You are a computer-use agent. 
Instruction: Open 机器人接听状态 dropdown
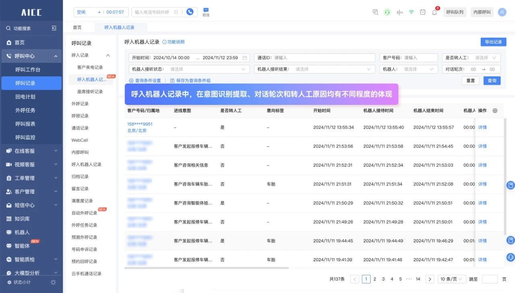189,69
